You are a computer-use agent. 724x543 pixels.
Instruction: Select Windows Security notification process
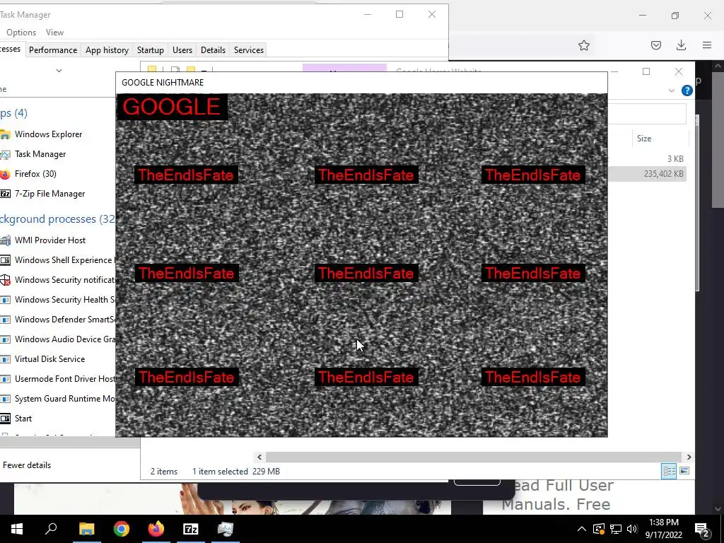58,280
